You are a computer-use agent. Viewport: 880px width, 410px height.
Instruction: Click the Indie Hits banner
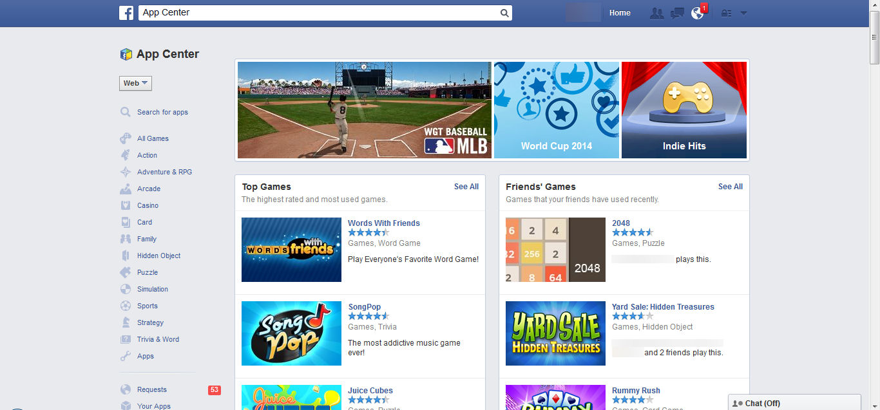684,110
